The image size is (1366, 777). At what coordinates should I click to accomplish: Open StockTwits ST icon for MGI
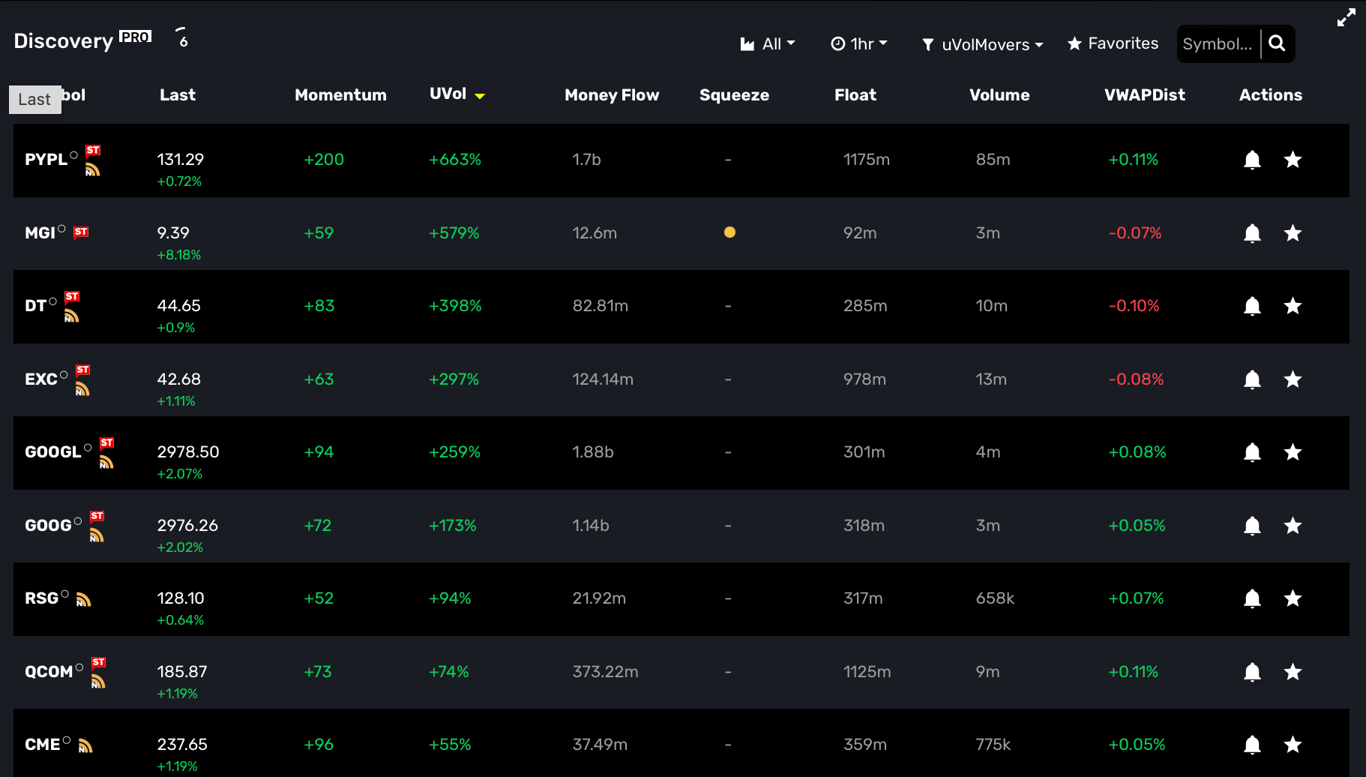81,232
